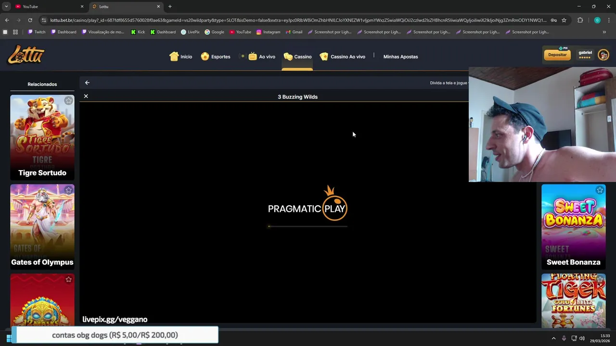This screenshot has width=616, height=346.
Task: Open the Sweet Bonanza game thumbnail
Action: [x=574, y=226]
